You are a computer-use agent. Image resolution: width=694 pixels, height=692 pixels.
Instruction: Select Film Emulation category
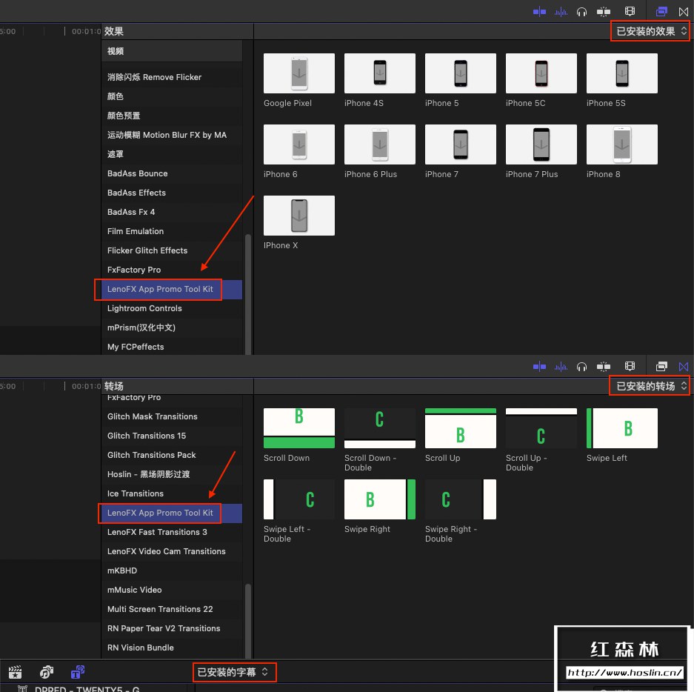[172, 231]
